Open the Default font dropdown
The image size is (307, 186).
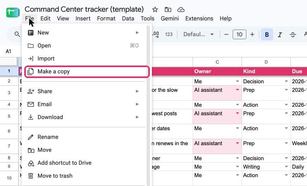198,34
